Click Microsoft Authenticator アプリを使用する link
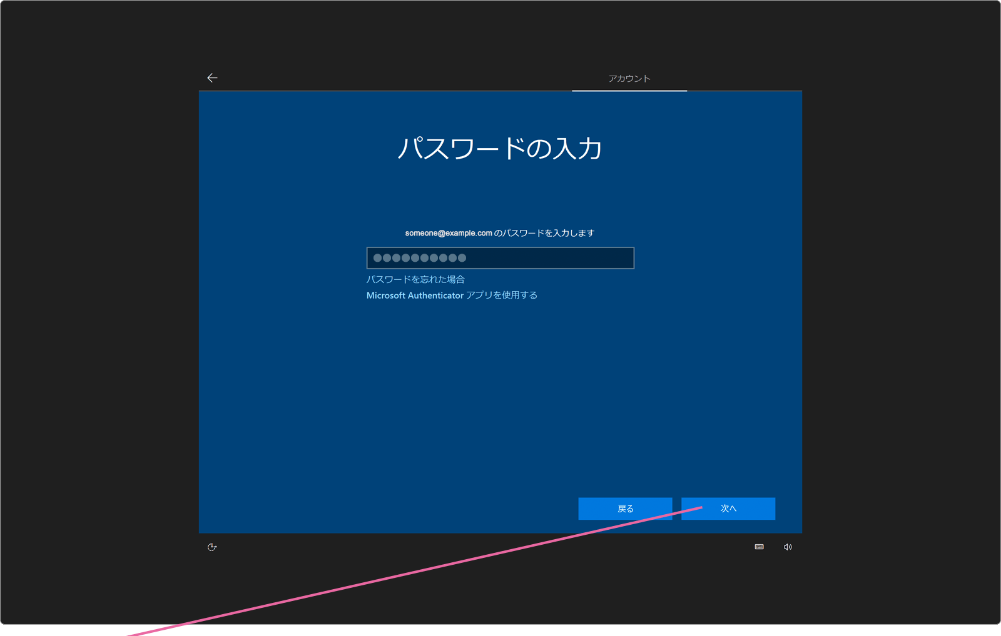Viewport: 1001px width, 636px height. 452,296
